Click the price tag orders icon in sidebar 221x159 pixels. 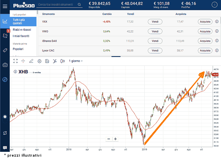5,50
